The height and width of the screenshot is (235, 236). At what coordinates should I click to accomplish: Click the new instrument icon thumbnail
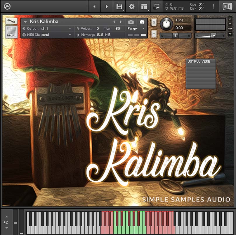11,32
